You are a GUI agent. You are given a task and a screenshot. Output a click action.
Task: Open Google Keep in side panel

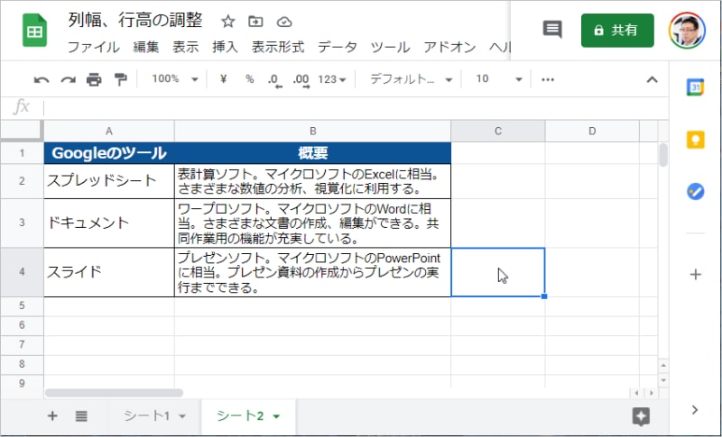coord(695,140)
